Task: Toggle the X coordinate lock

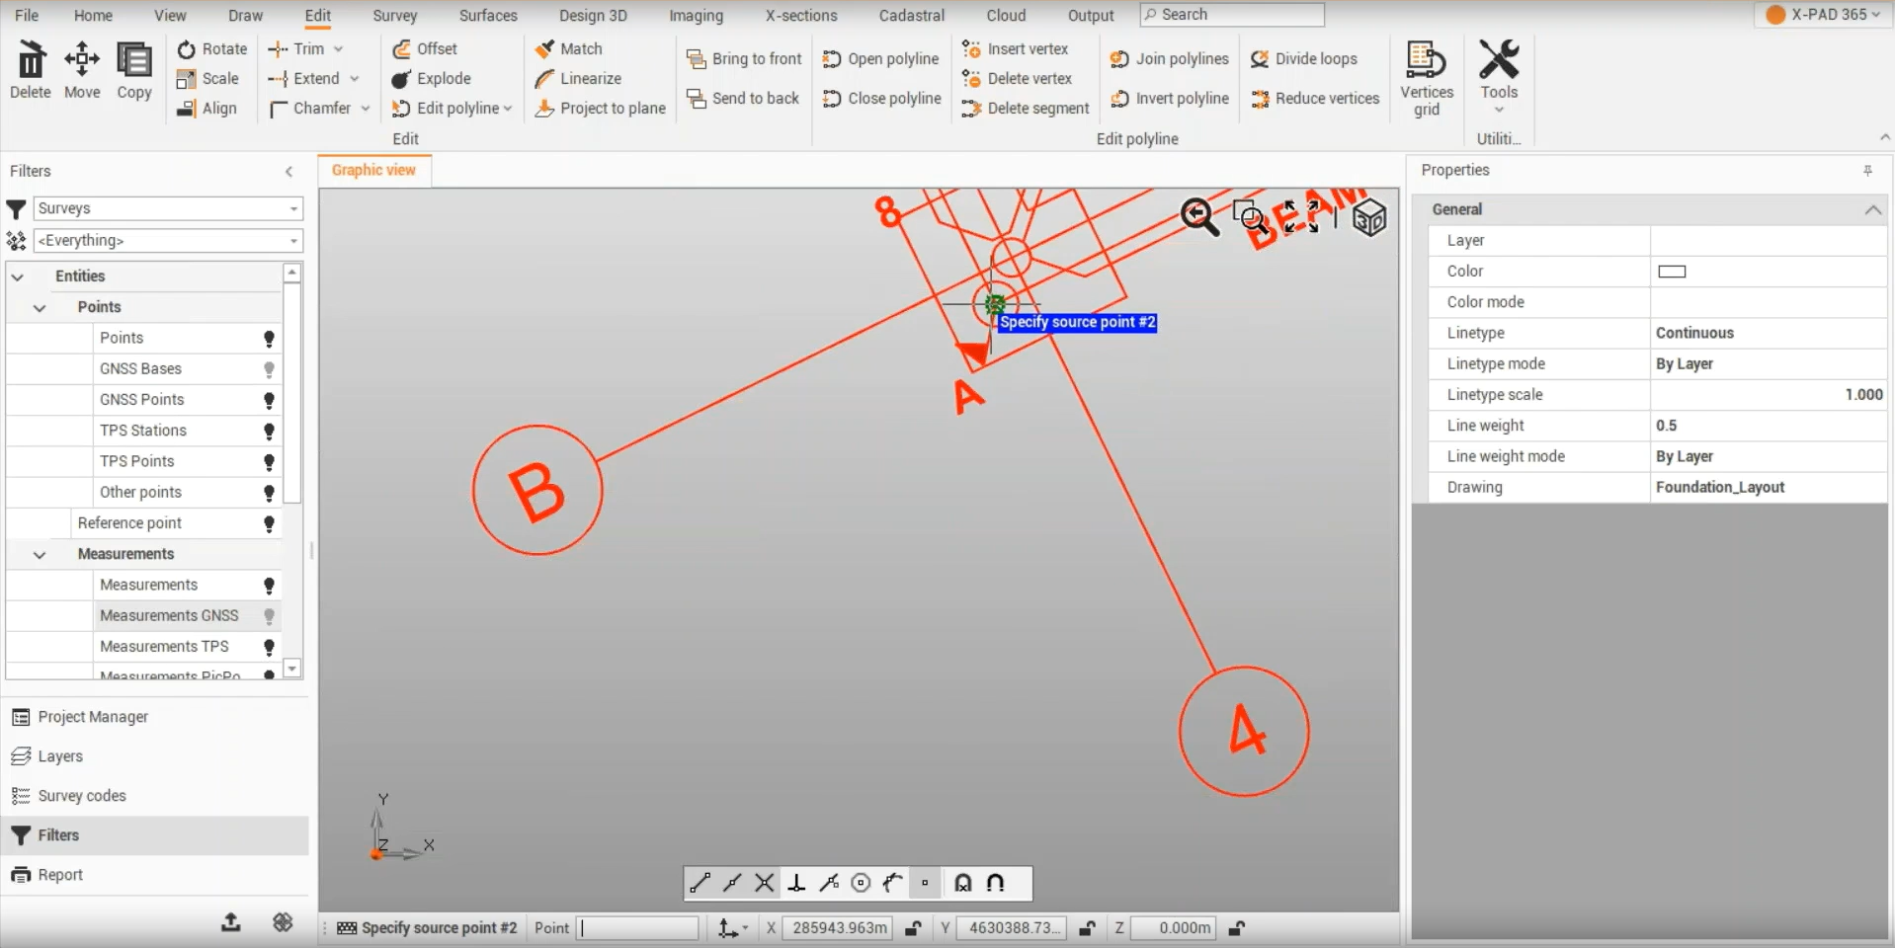Action: [914, 928]
